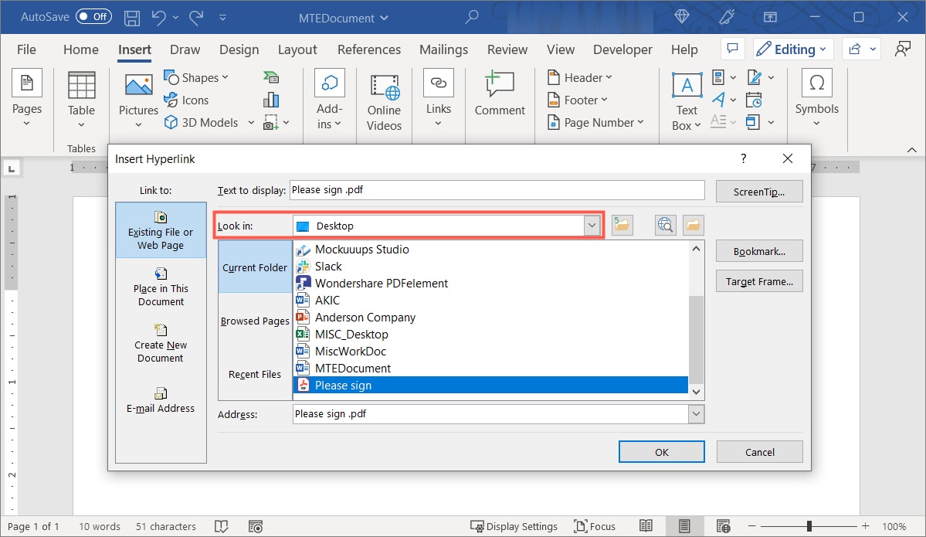Select the Place in This Document option
Image resolution: width=926 pixels, height=537 pixels.
pyautogui.click(x=160, y=287)
